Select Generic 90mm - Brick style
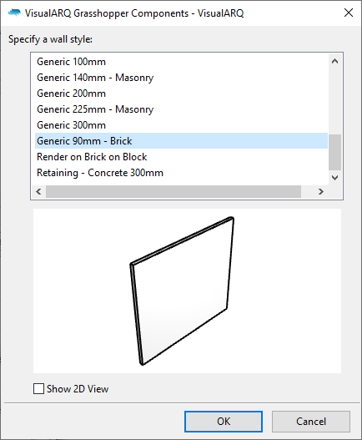 point(181,141)
